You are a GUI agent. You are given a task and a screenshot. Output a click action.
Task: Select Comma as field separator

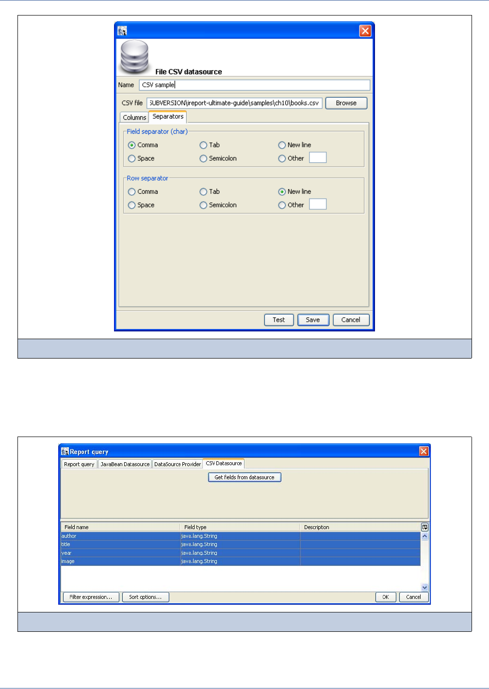pyautogui.click(x=143, y=145)
